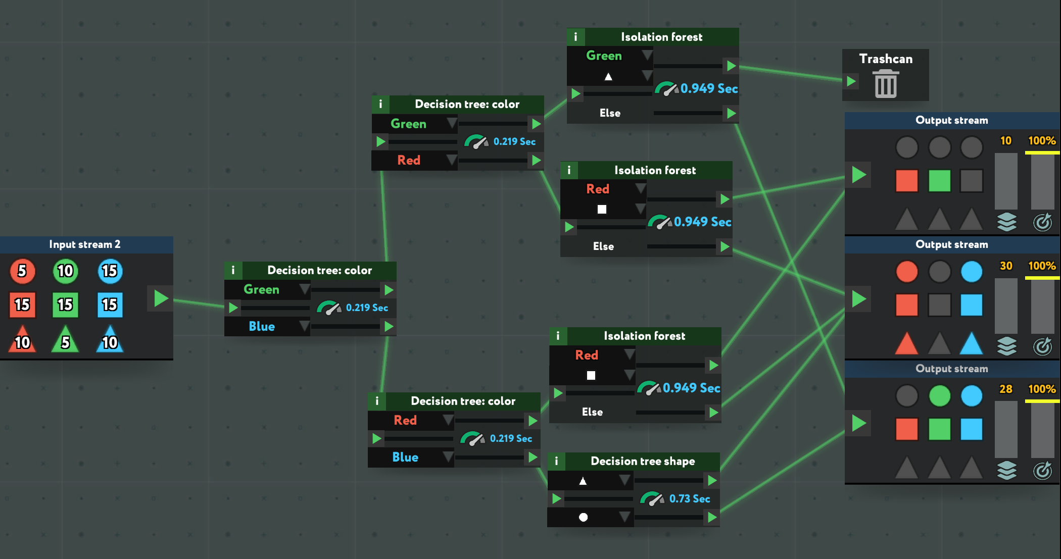The width and height of the screenshot is (1061, 559).
Task: Toggle red square in first Output stream
Action: [906, 181]
